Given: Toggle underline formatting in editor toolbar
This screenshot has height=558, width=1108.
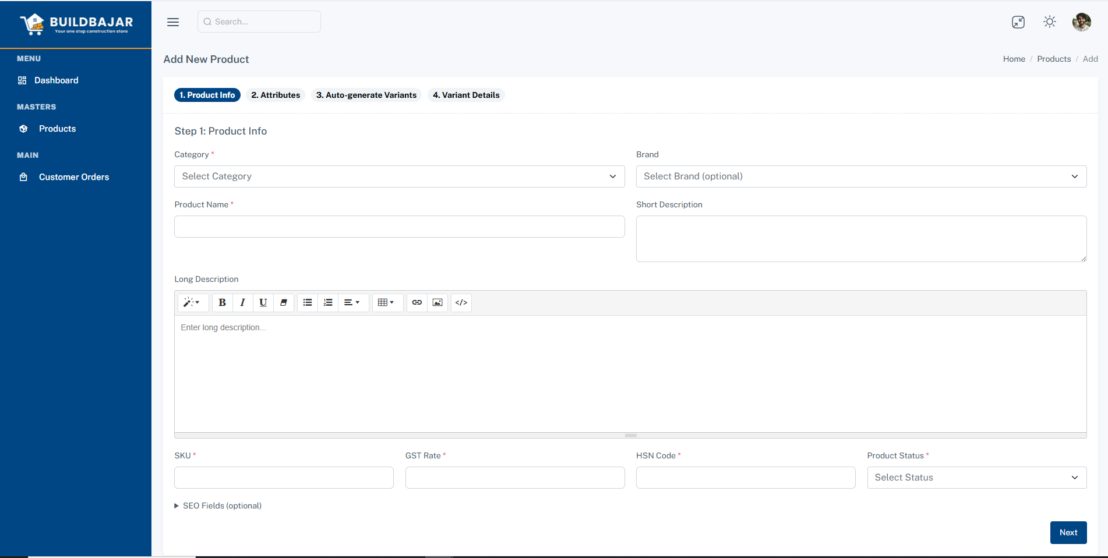Looking at the screenshot, I should pyautogui.click(x=263, y=302).
